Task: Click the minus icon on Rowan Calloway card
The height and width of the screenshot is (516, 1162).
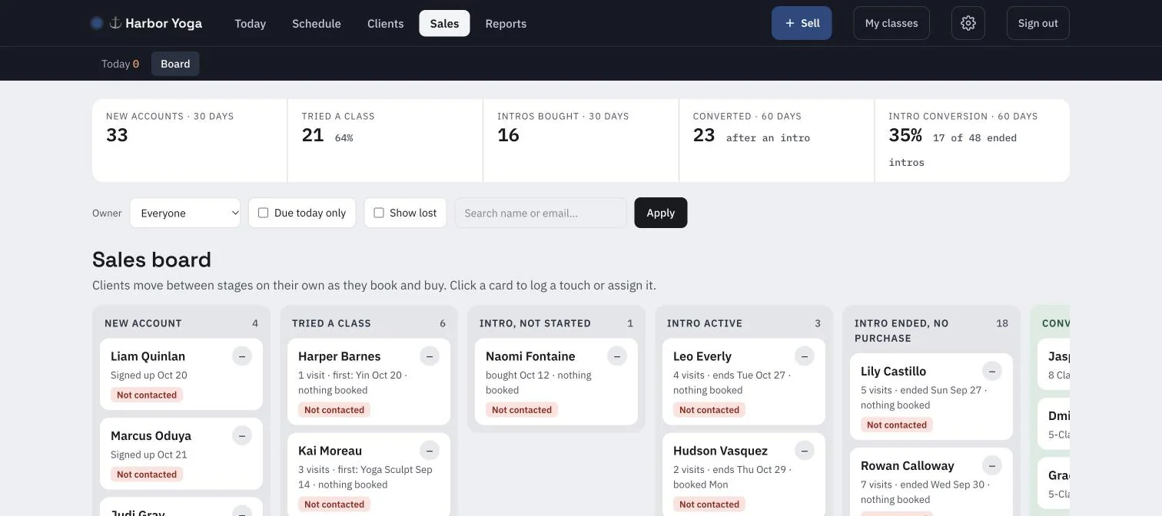Action: coord(992,465)
